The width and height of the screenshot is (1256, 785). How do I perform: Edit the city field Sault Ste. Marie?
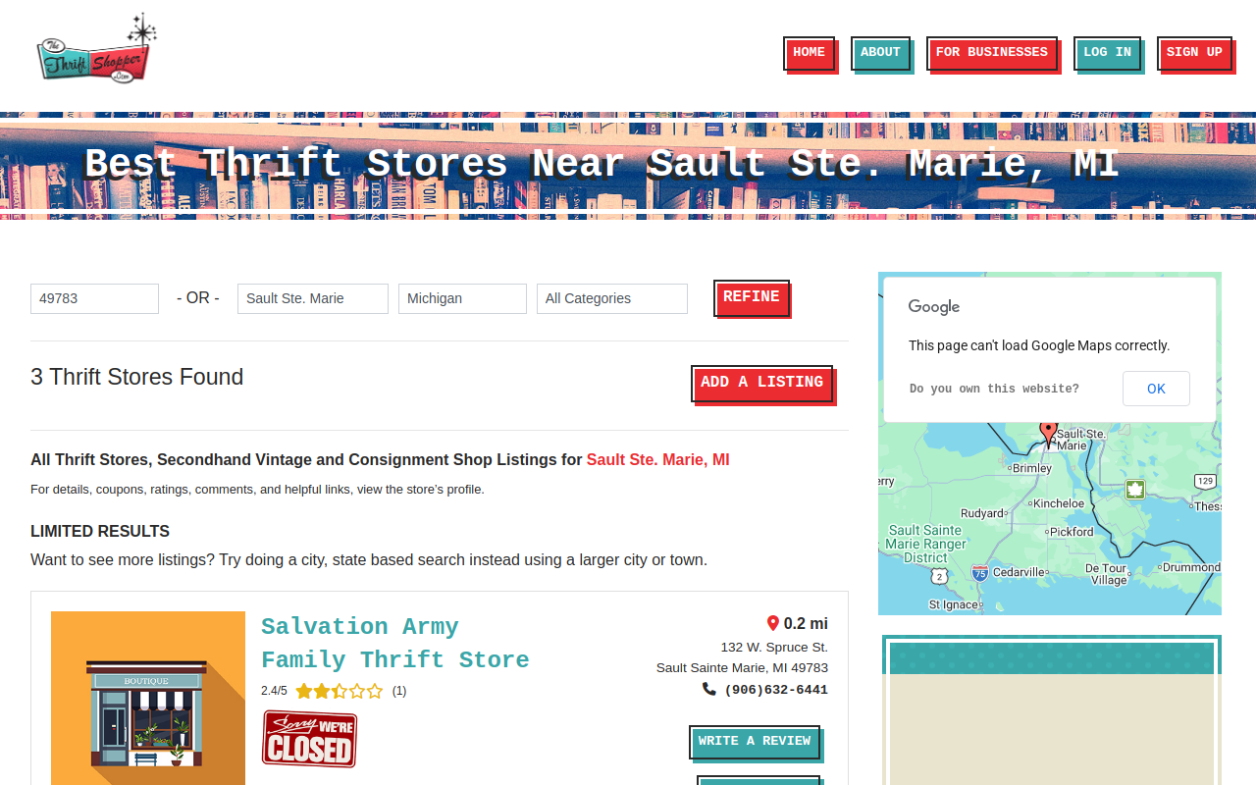[x=313, y=298]
